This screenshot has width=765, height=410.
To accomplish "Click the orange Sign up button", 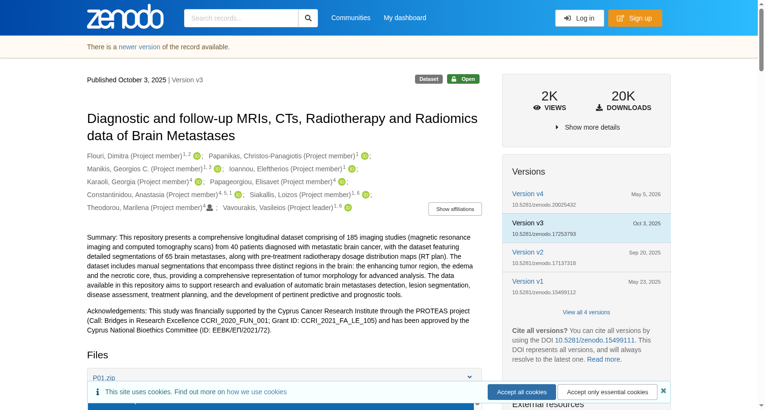I will (x=635, y=18).
